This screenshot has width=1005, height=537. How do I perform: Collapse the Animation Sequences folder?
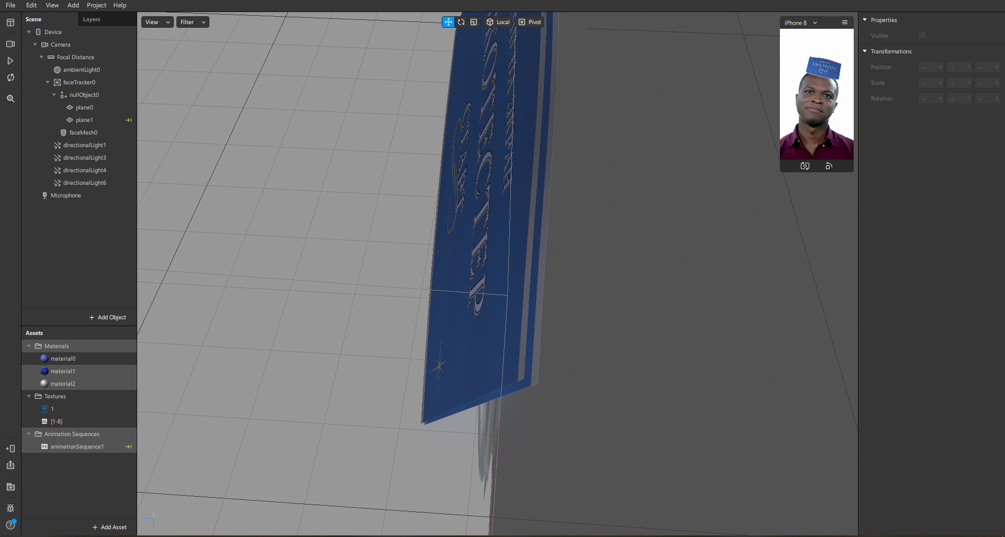(29, 434)
